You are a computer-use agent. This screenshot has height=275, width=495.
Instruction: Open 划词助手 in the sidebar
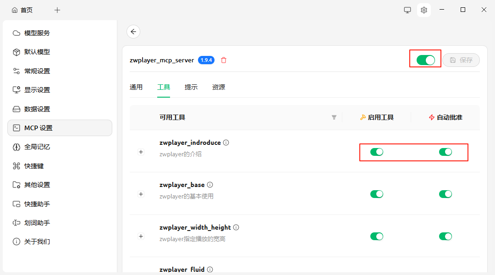[60, 223]
